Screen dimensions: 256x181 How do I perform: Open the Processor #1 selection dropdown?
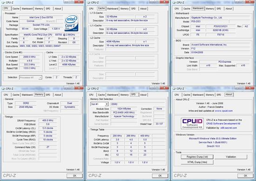(x=31, y=77)
